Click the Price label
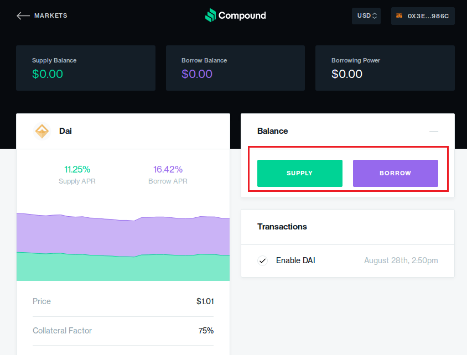This screenshot has width=467, height=355. pyautogui.click(x=41, y=301)
